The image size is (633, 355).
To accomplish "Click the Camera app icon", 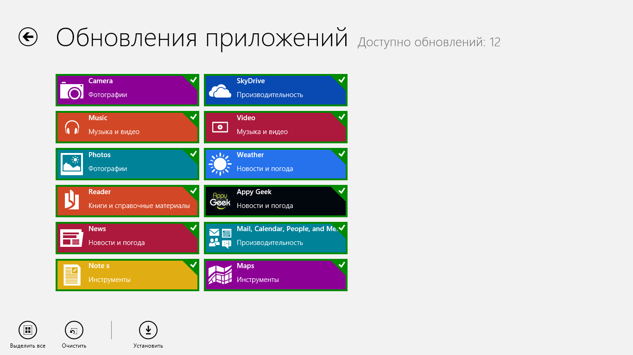I will (71, 90).
